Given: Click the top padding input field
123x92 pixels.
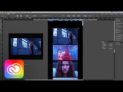Looking at the screenshot, I should coord(104,44).
